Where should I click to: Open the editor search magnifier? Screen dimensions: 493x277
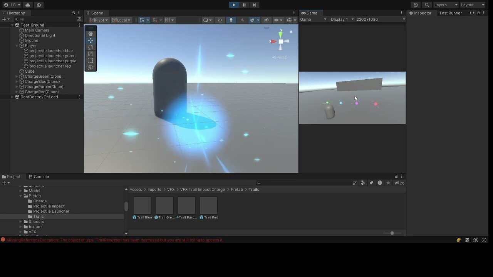click(x=426, y=5)
